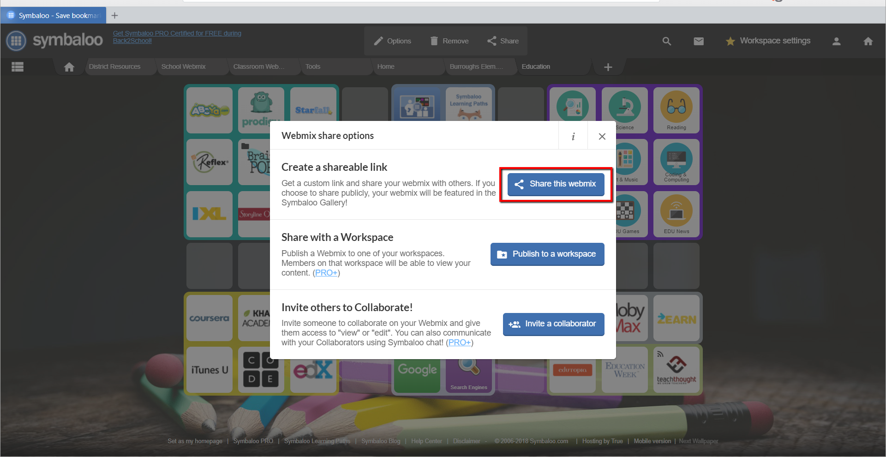Click Publish to a workspace button
Image resolution: width=886 pixels, height=457 pixels.
(547, 254)
